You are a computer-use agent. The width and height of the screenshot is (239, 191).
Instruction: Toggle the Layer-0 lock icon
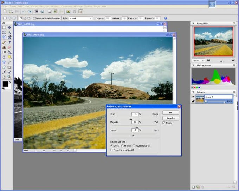193,101
